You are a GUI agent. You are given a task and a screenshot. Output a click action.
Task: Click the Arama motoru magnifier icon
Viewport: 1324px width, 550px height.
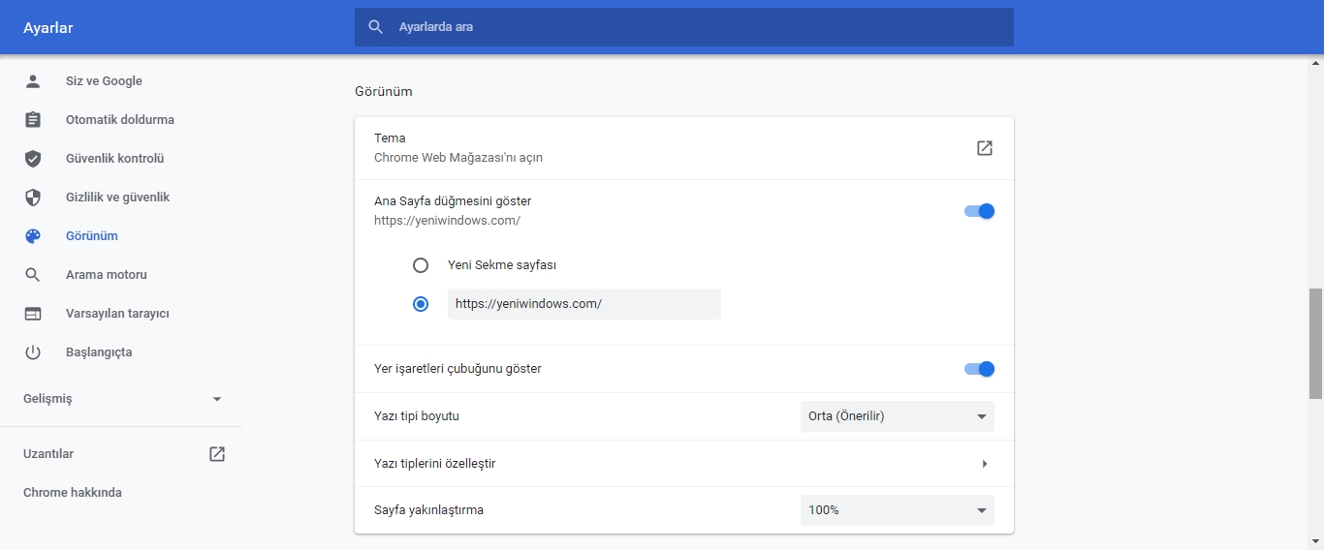(33, 275)
